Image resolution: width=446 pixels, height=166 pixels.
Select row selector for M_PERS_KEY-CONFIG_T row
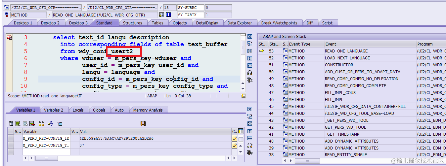[11, 145]
